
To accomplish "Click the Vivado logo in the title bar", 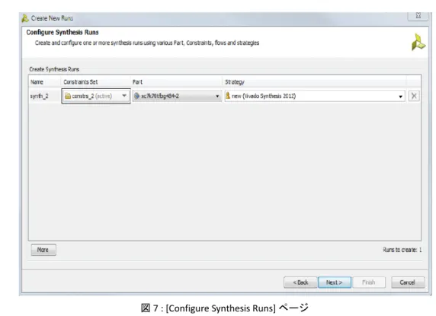I will point(25,18).
